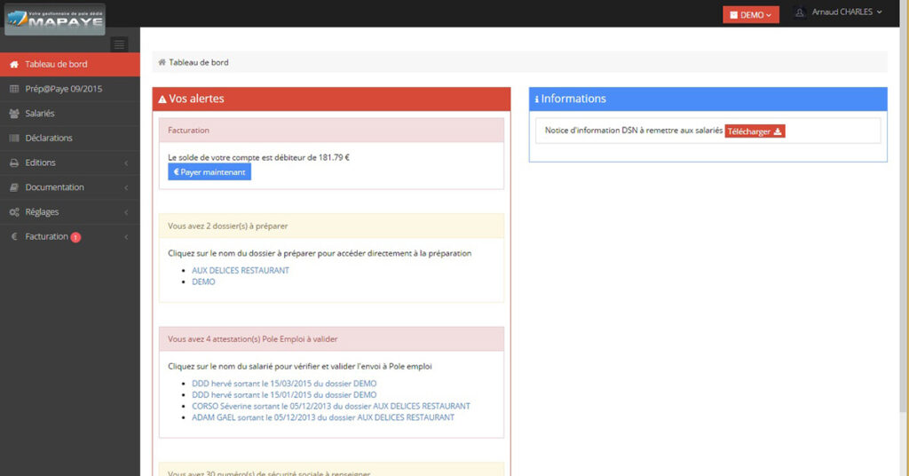Screen dimensions: 909x476
Task: Click the Payer maintenant button
Action: (x=209, y=172)
